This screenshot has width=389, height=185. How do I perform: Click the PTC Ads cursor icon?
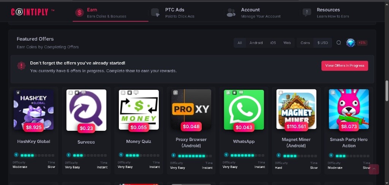[155, 13]
